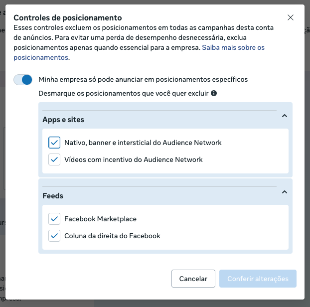Click the Facebook Marketplace label text

coord(100,219)
